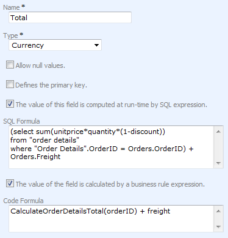Check Defines the primary key option
Image resolution: width=228 pixels, height=238 pixels.
click(x=10, y=84)
